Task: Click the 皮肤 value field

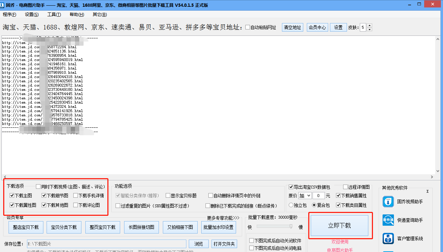Action: pyautogui.click(x=363, y=27)
